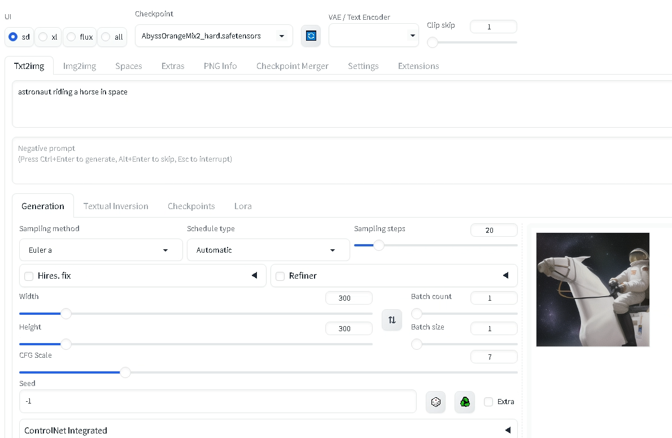The height and width of the screenshot is (438, 672).
Task: Click the Height number field
Action: (x=349, y=328)
